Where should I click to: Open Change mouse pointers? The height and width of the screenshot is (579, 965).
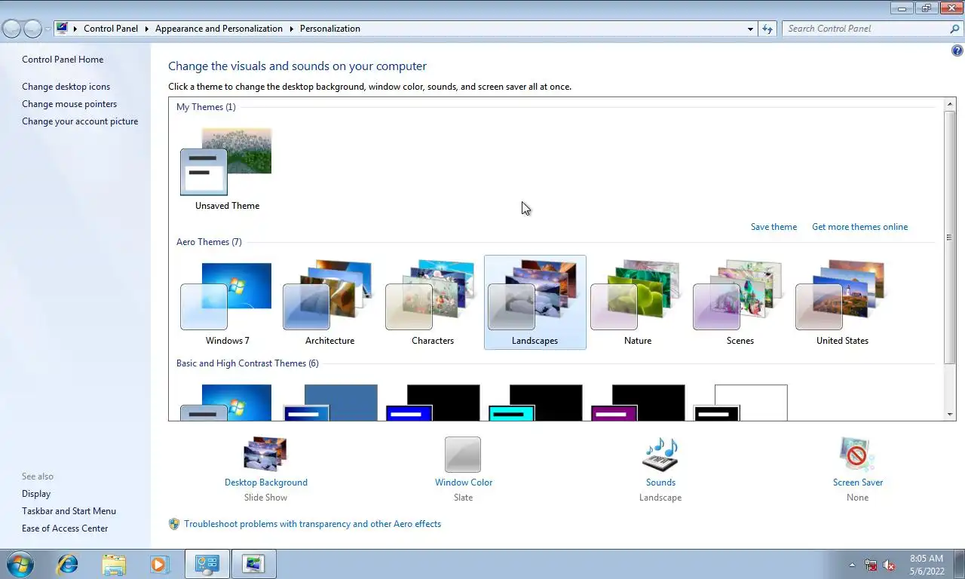(69, 104)
